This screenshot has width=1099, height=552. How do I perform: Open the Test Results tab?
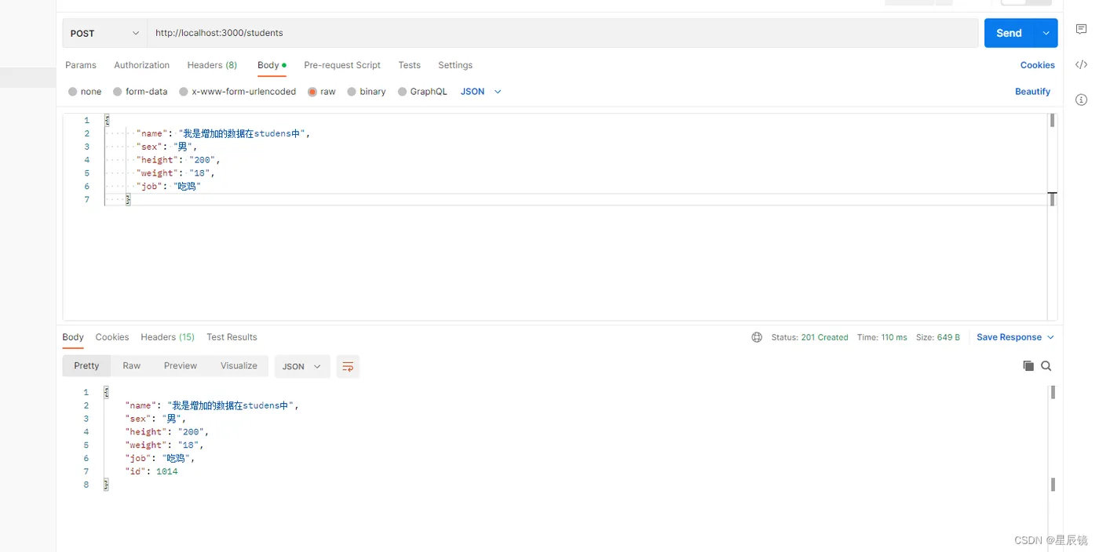(x=232, y=337)
